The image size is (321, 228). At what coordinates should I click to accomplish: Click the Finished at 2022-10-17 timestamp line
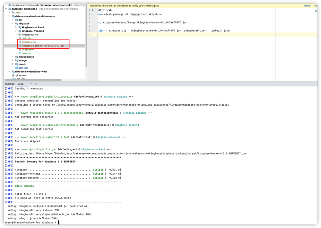click(x=43, y=198)
